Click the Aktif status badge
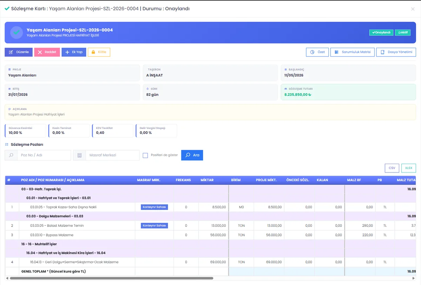This screenshot has height=285, width=421. [403, 33]
